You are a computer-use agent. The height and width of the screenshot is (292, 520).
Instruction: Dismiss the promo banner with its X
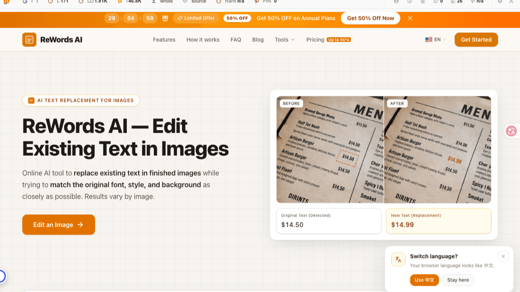tap(410, 18)
